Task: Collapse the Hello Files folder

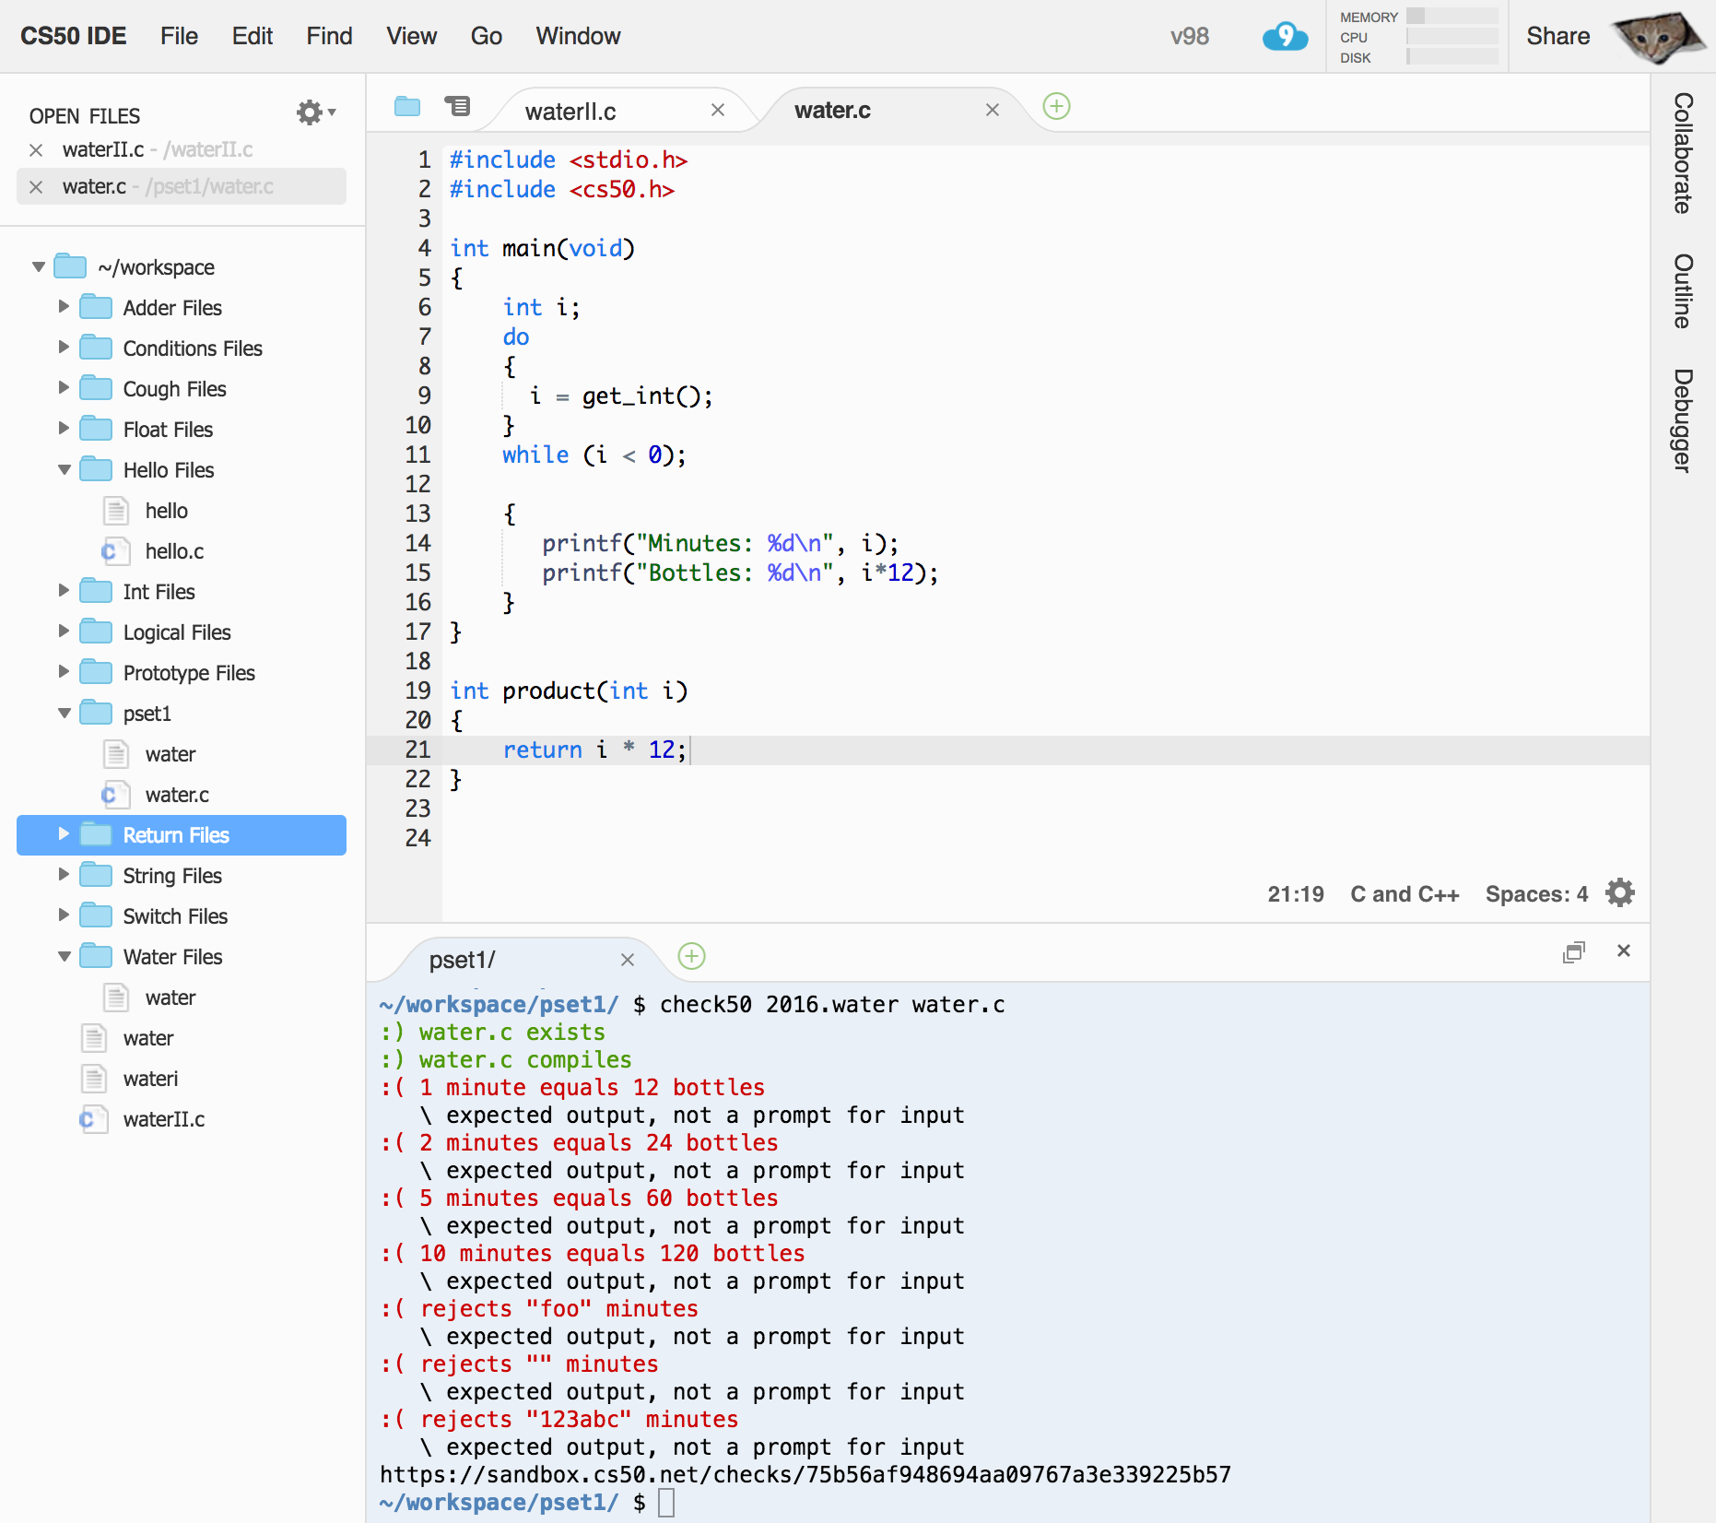Action: click(64, 470)
